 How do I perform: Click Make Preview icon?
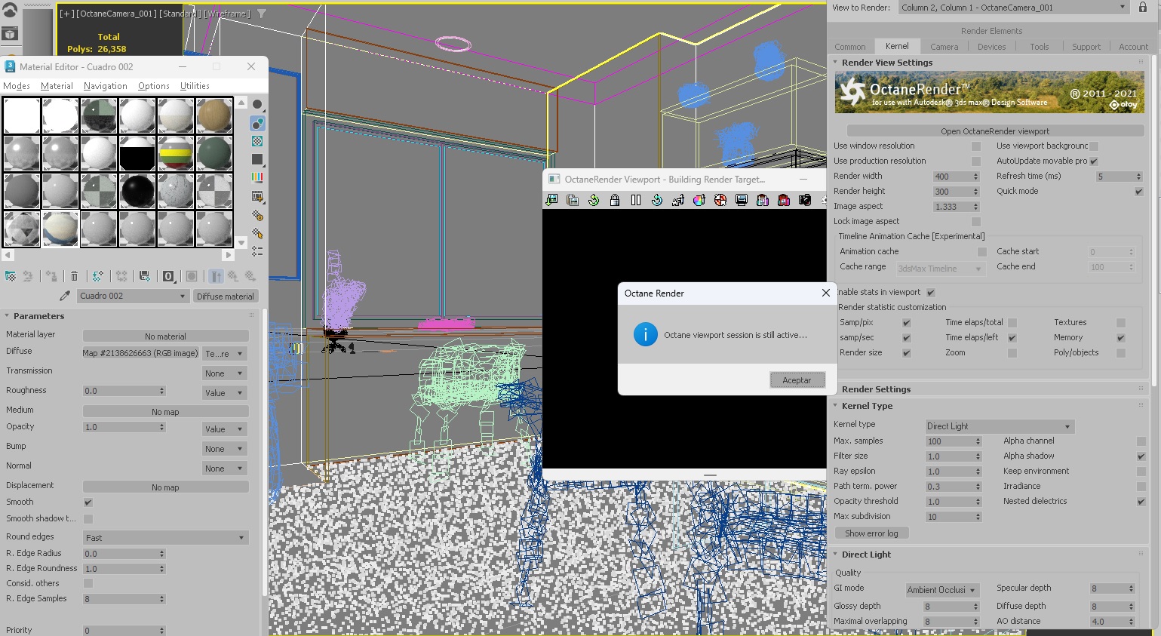pyautogui.click(x=257, y=196)
